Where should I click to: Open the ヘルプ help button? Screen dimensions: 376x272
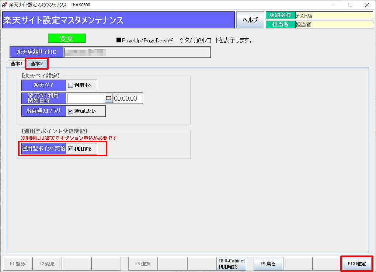[x=250, y=20]
